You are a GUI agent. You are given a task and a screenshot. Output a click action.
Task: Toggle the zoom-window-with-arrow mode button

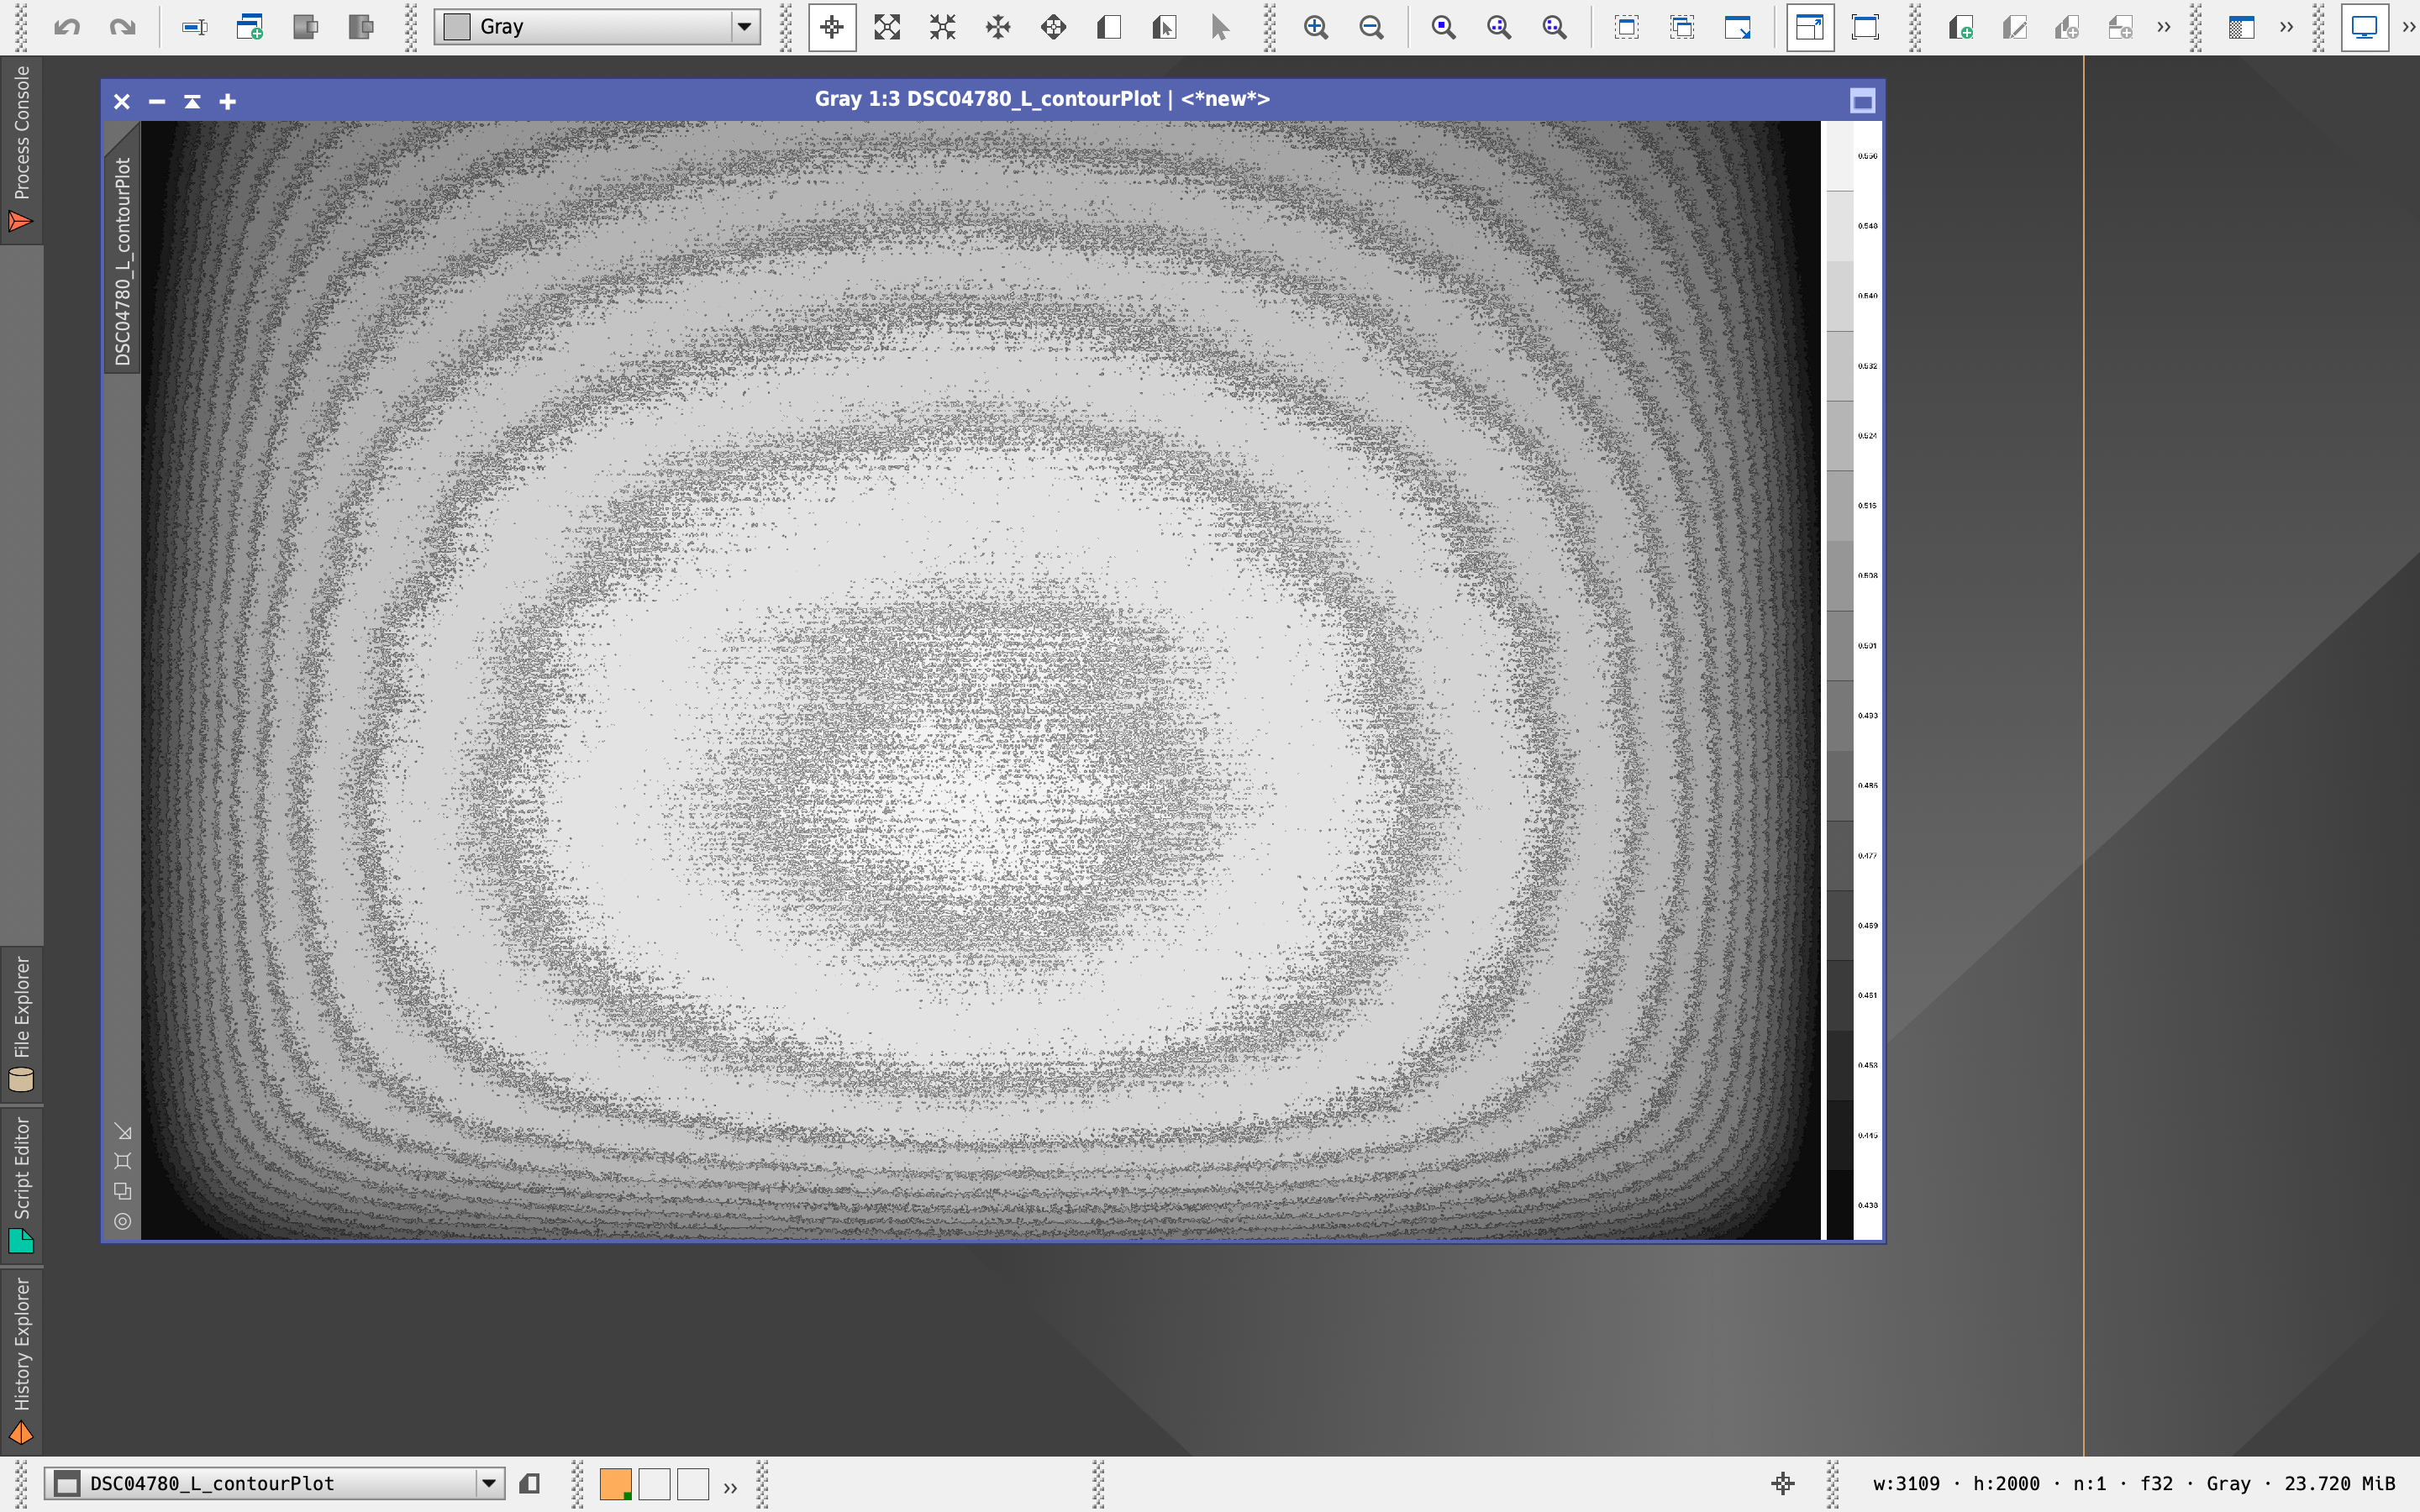click(x=1810, y=27)
